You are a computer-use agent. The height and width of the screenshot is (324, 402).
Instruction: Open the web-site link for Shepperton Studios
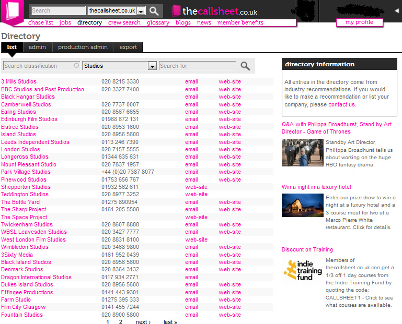click(x=197, y=187)
